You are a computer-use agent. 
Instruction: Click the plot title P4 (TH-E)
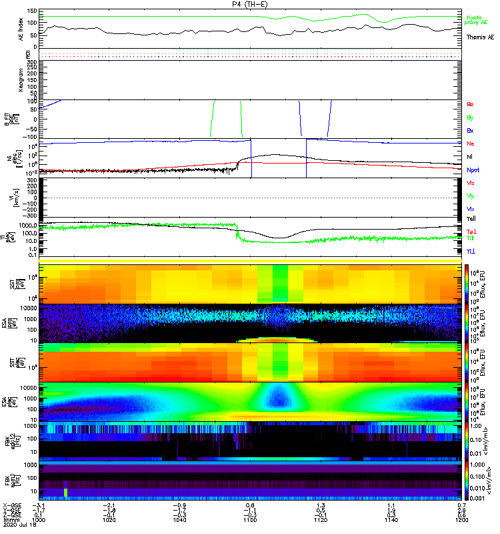(x=250, y=4)
